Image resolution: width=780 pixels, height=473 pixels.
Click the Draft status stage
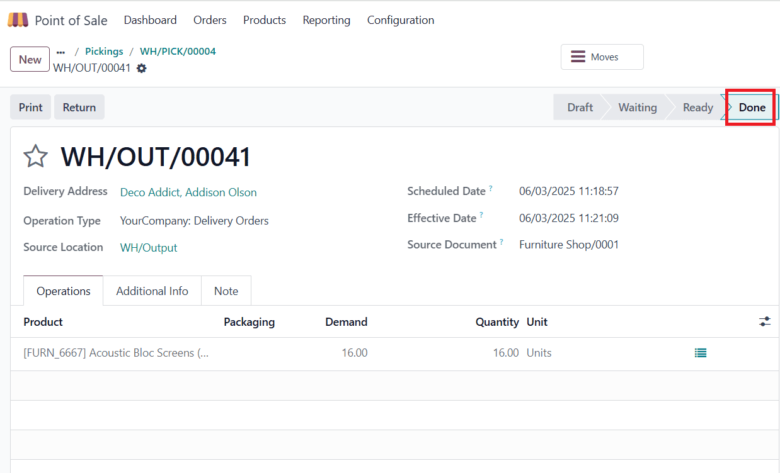(x=580, y=107)
